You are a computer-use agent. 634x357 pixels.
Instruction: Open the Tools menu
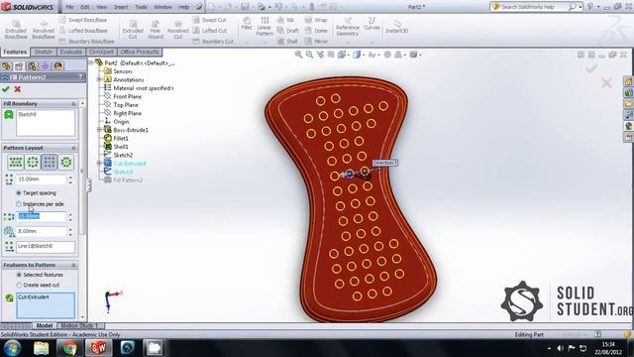tap(141, 7)
